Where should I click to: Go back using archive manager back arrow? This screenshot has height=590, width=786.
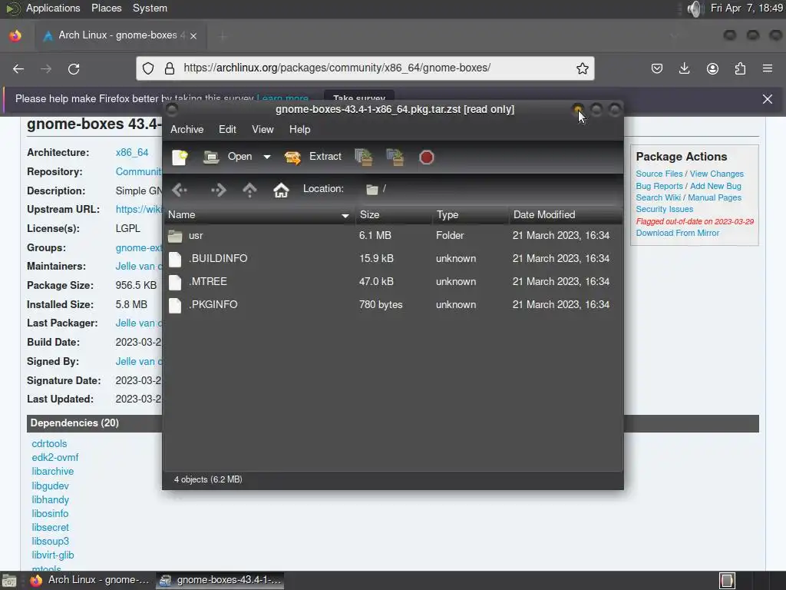pyautogui.click(x=180, y=190)
